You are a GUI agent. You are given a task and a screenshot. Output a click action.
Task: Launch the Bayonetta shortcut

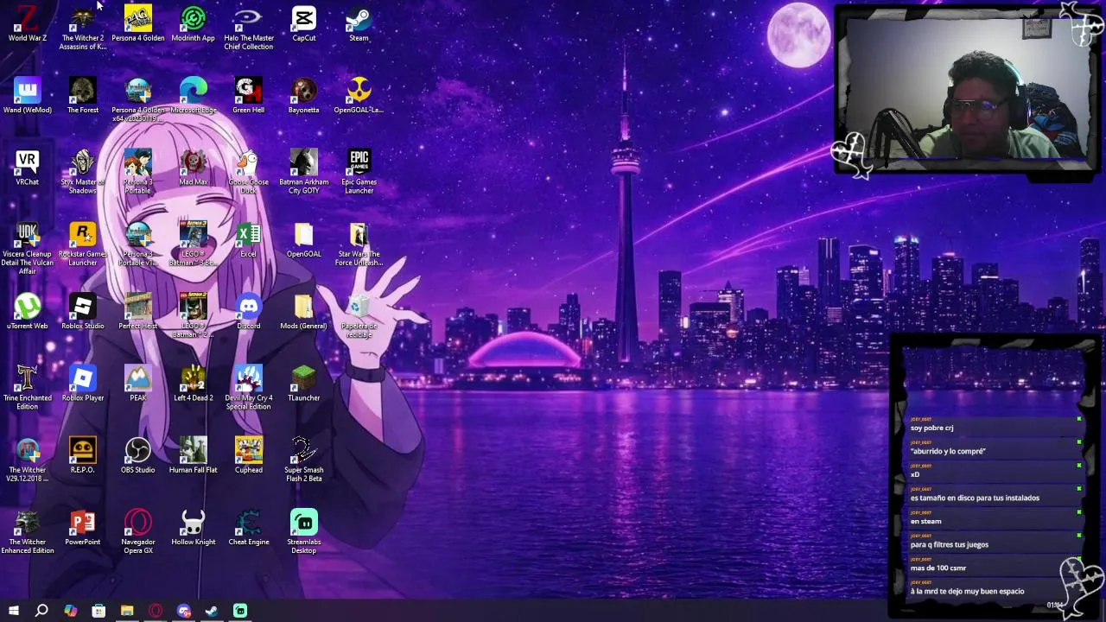[304, 95]
